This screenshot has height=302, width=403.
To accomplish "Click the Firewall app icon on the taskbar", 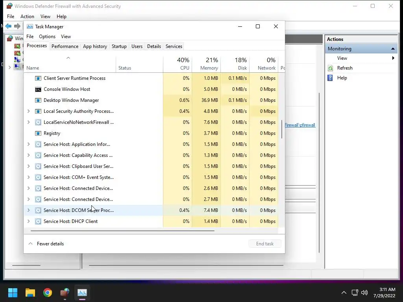I will pyautogui.click(x=65, y=293).
